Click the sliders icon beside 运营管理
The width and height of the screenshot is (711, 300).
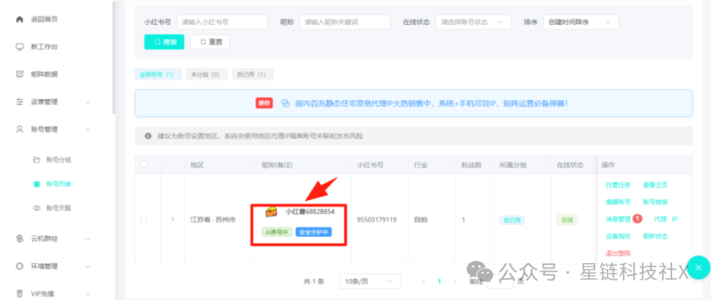click(19, 102)
